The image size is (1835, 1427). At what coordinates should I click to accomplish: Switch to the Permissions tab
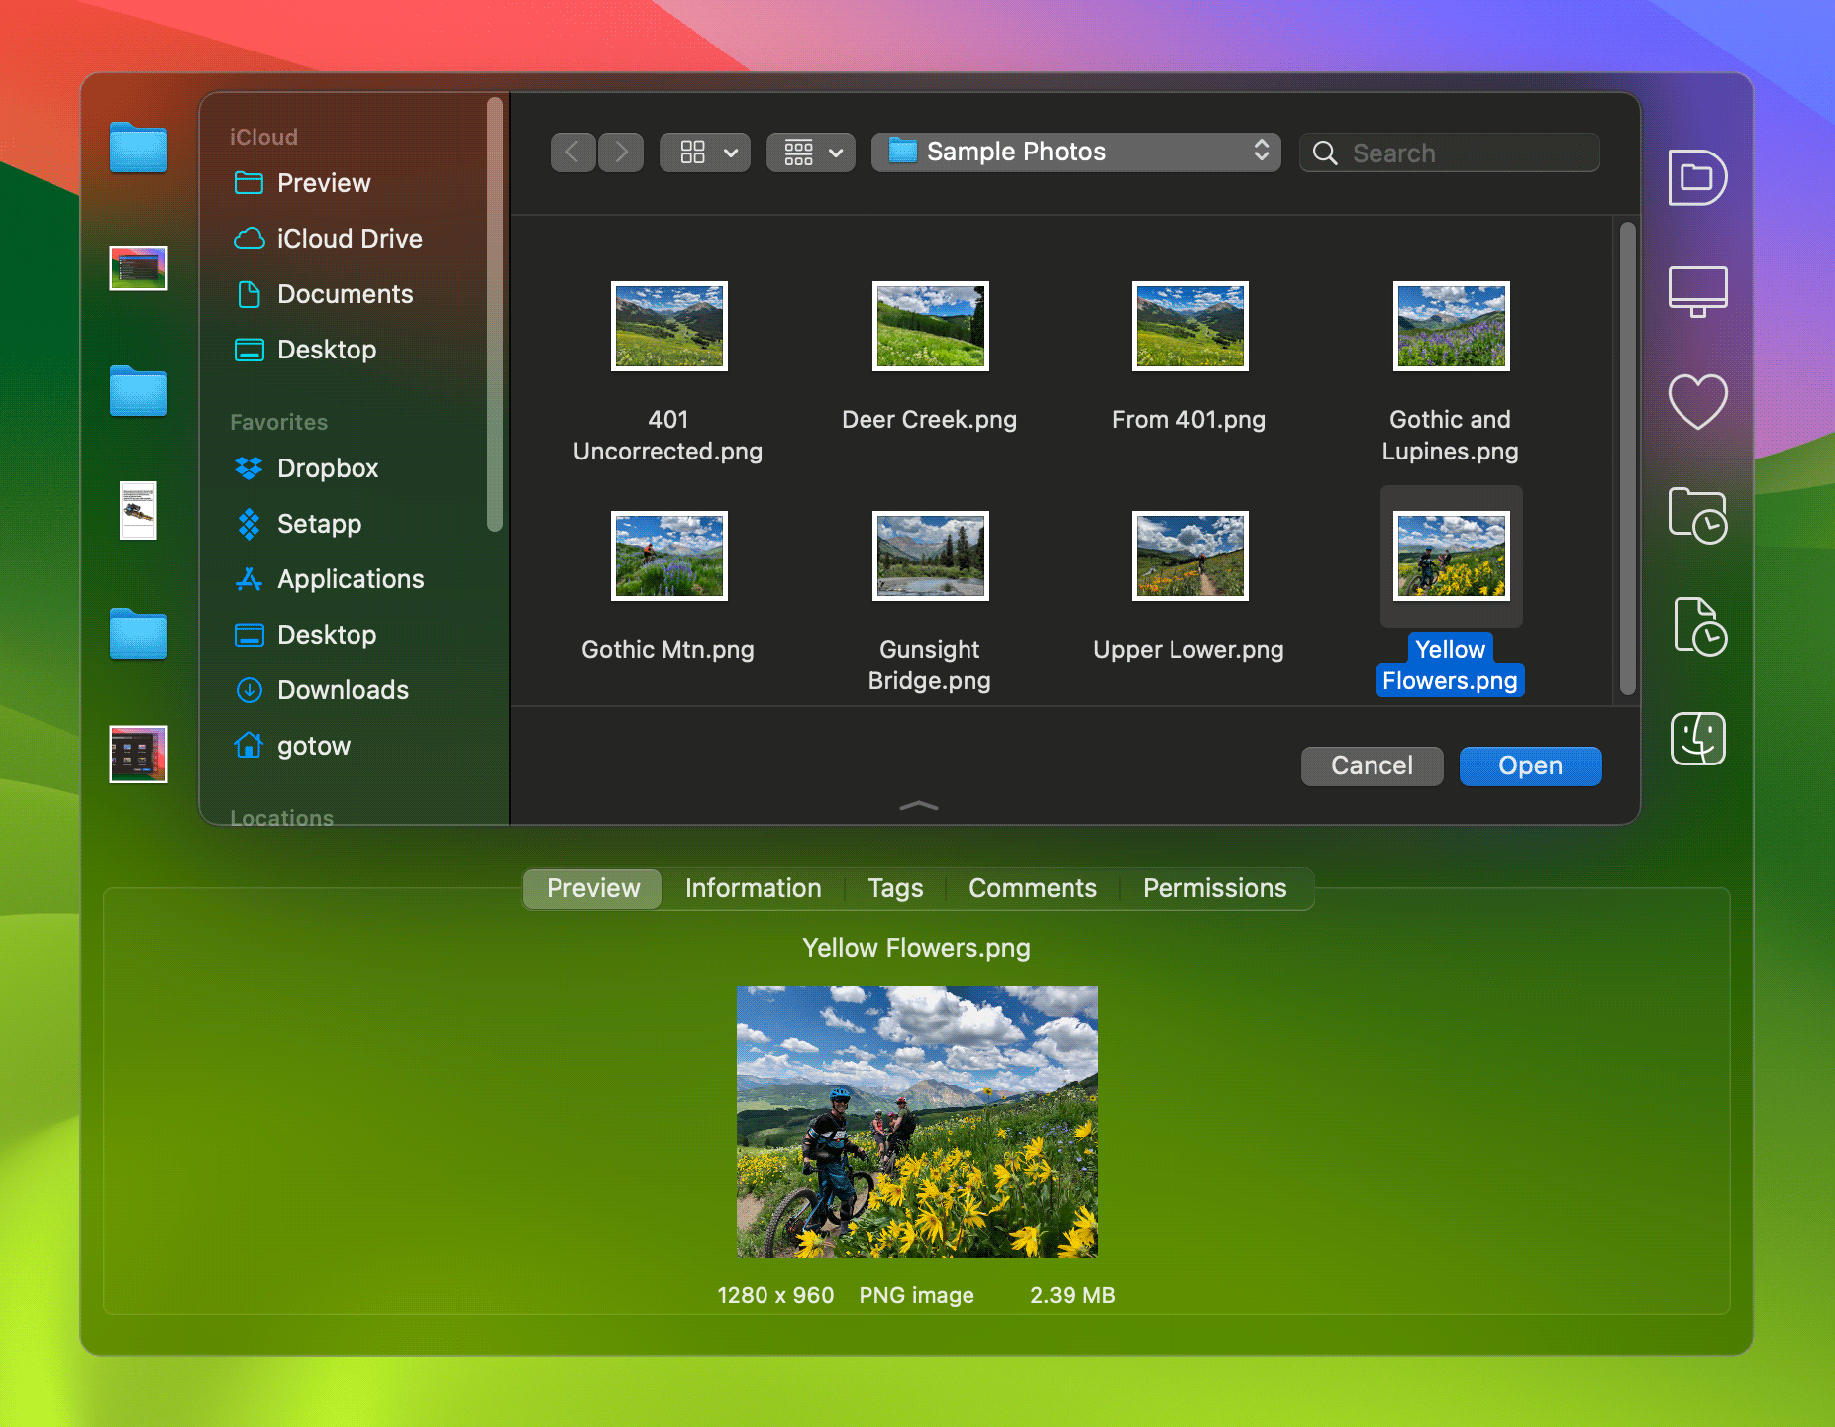pyautogui.click(x=1214, y=888)
